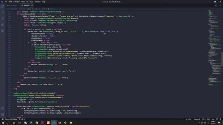
Task: Open the Help menu
Action: click(44, 2)
